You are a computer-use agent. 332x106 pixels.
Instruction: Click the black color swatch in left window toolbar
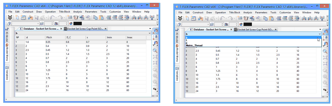78,24
